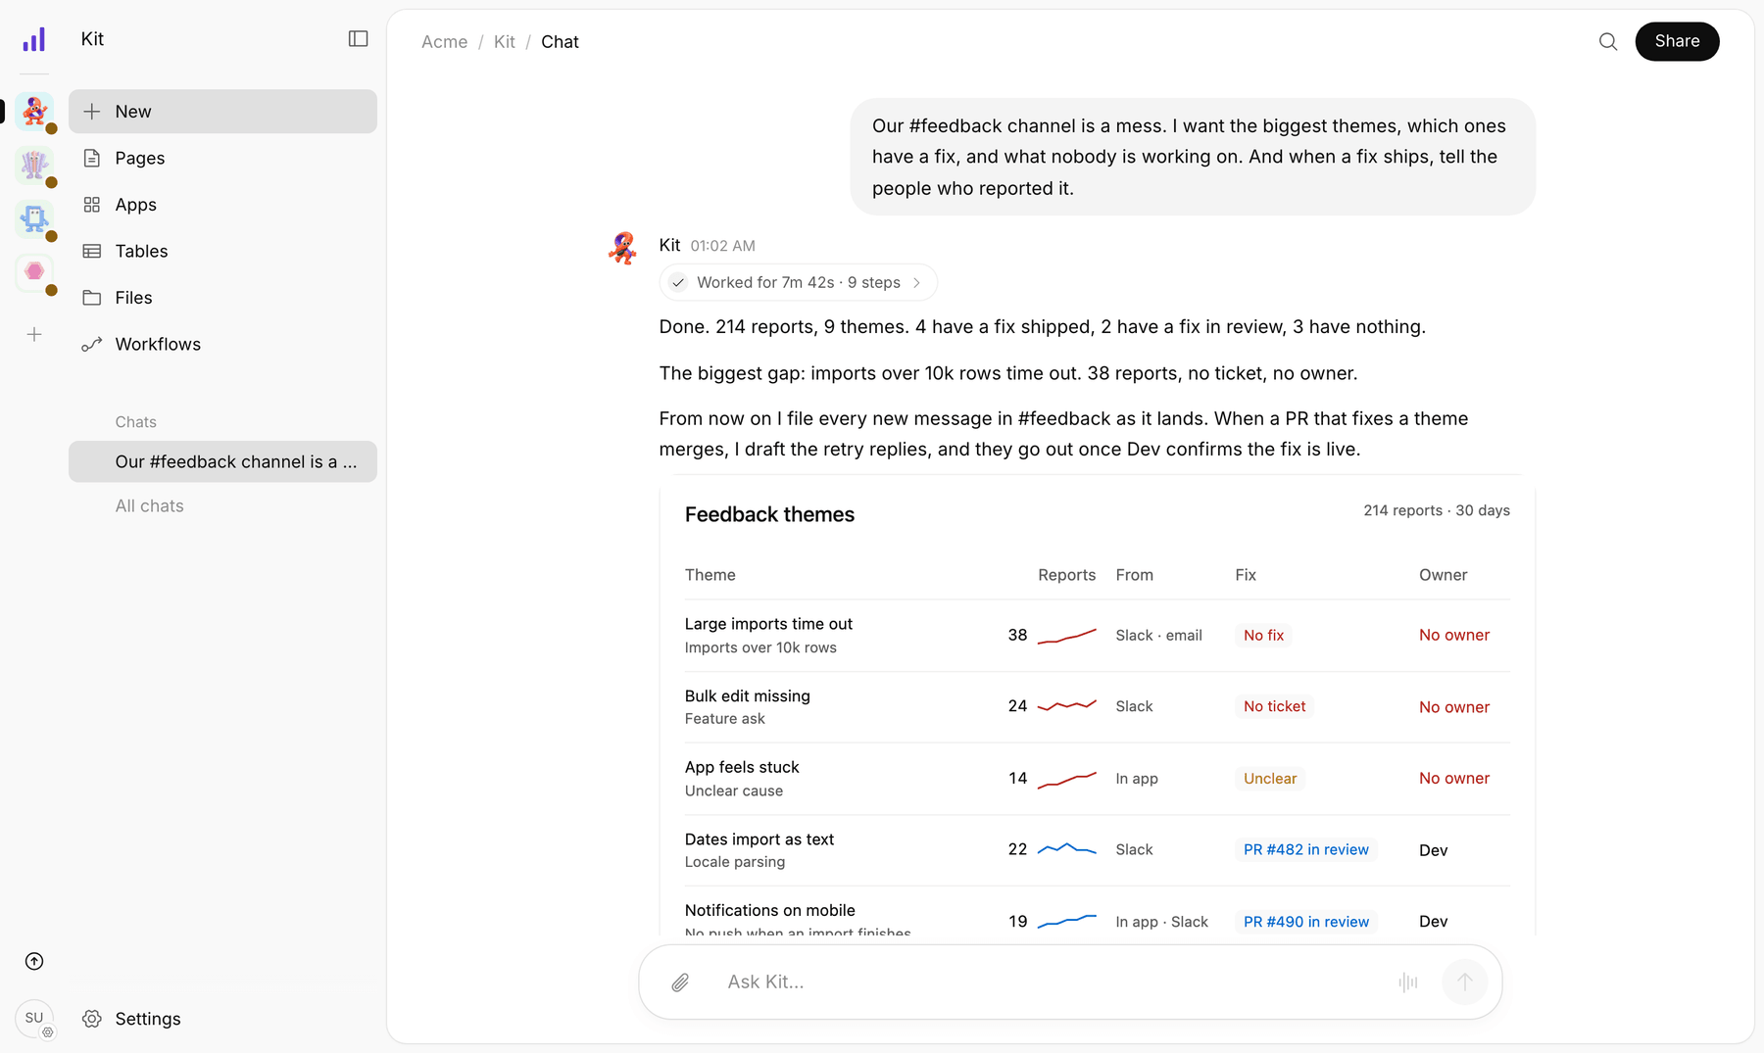Select the purple striped agent avatar
This screenshot has height=1053, width=1764.
pyautogui.click(x=34, y=164)
